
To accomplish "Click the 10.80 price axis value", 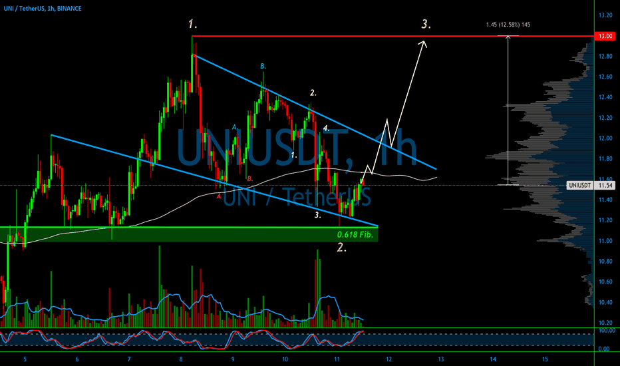I will coord(605,262).
